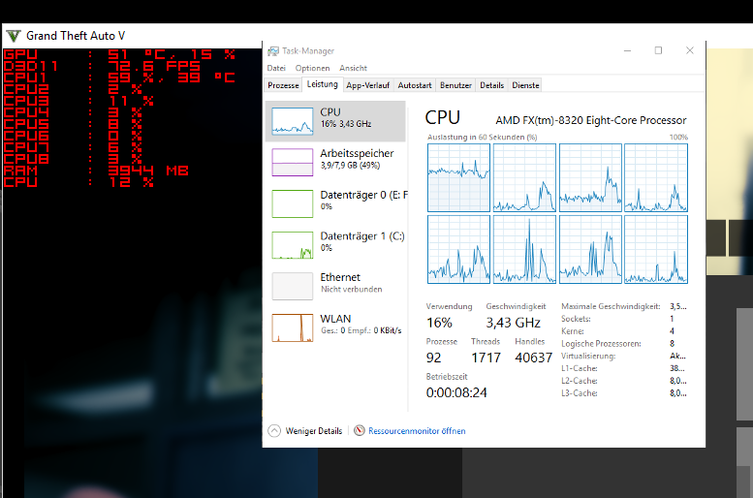This screenshot has height=498, width=753.
Task: Select WLAN in the sidebar
Action: coord(335,327)
